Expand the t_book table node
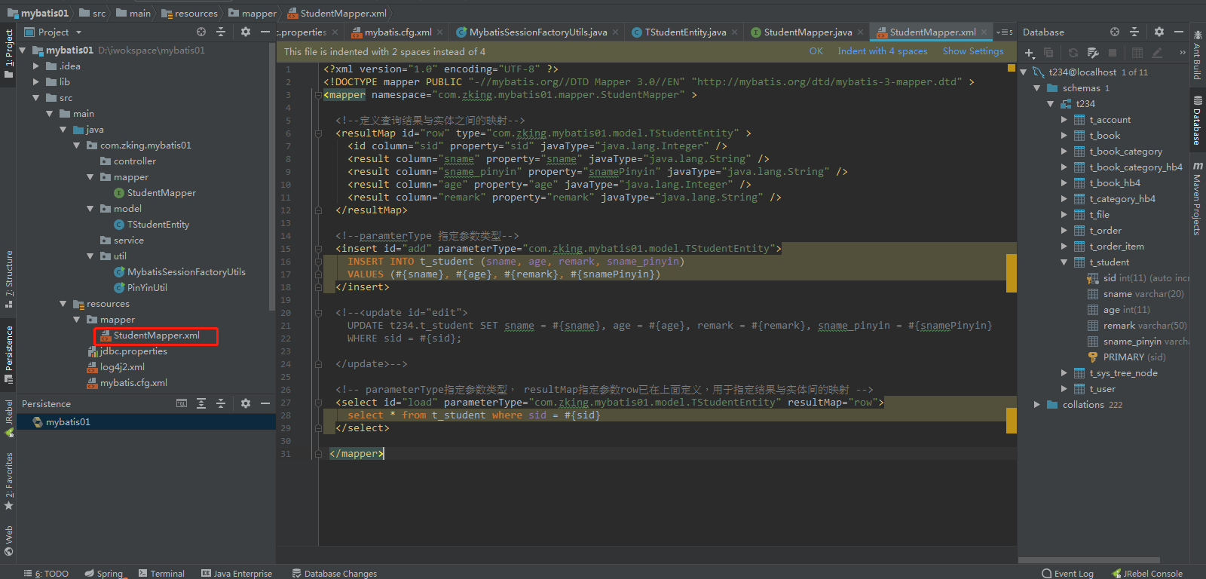The width and height of the screenshot is (1206, 579). point(1064,136)
